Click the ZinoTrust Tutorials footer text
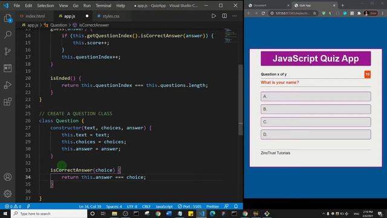Viewport: 387px width, 218px height. pos(276,153)
